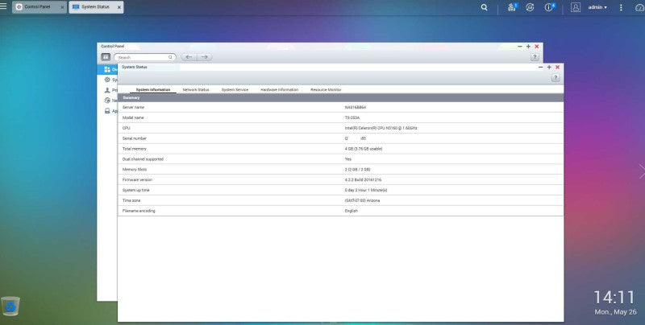Viewport: 645px width, 325px height.
Task: Open the Resource Monitor tab
Action: click(326, 89)
